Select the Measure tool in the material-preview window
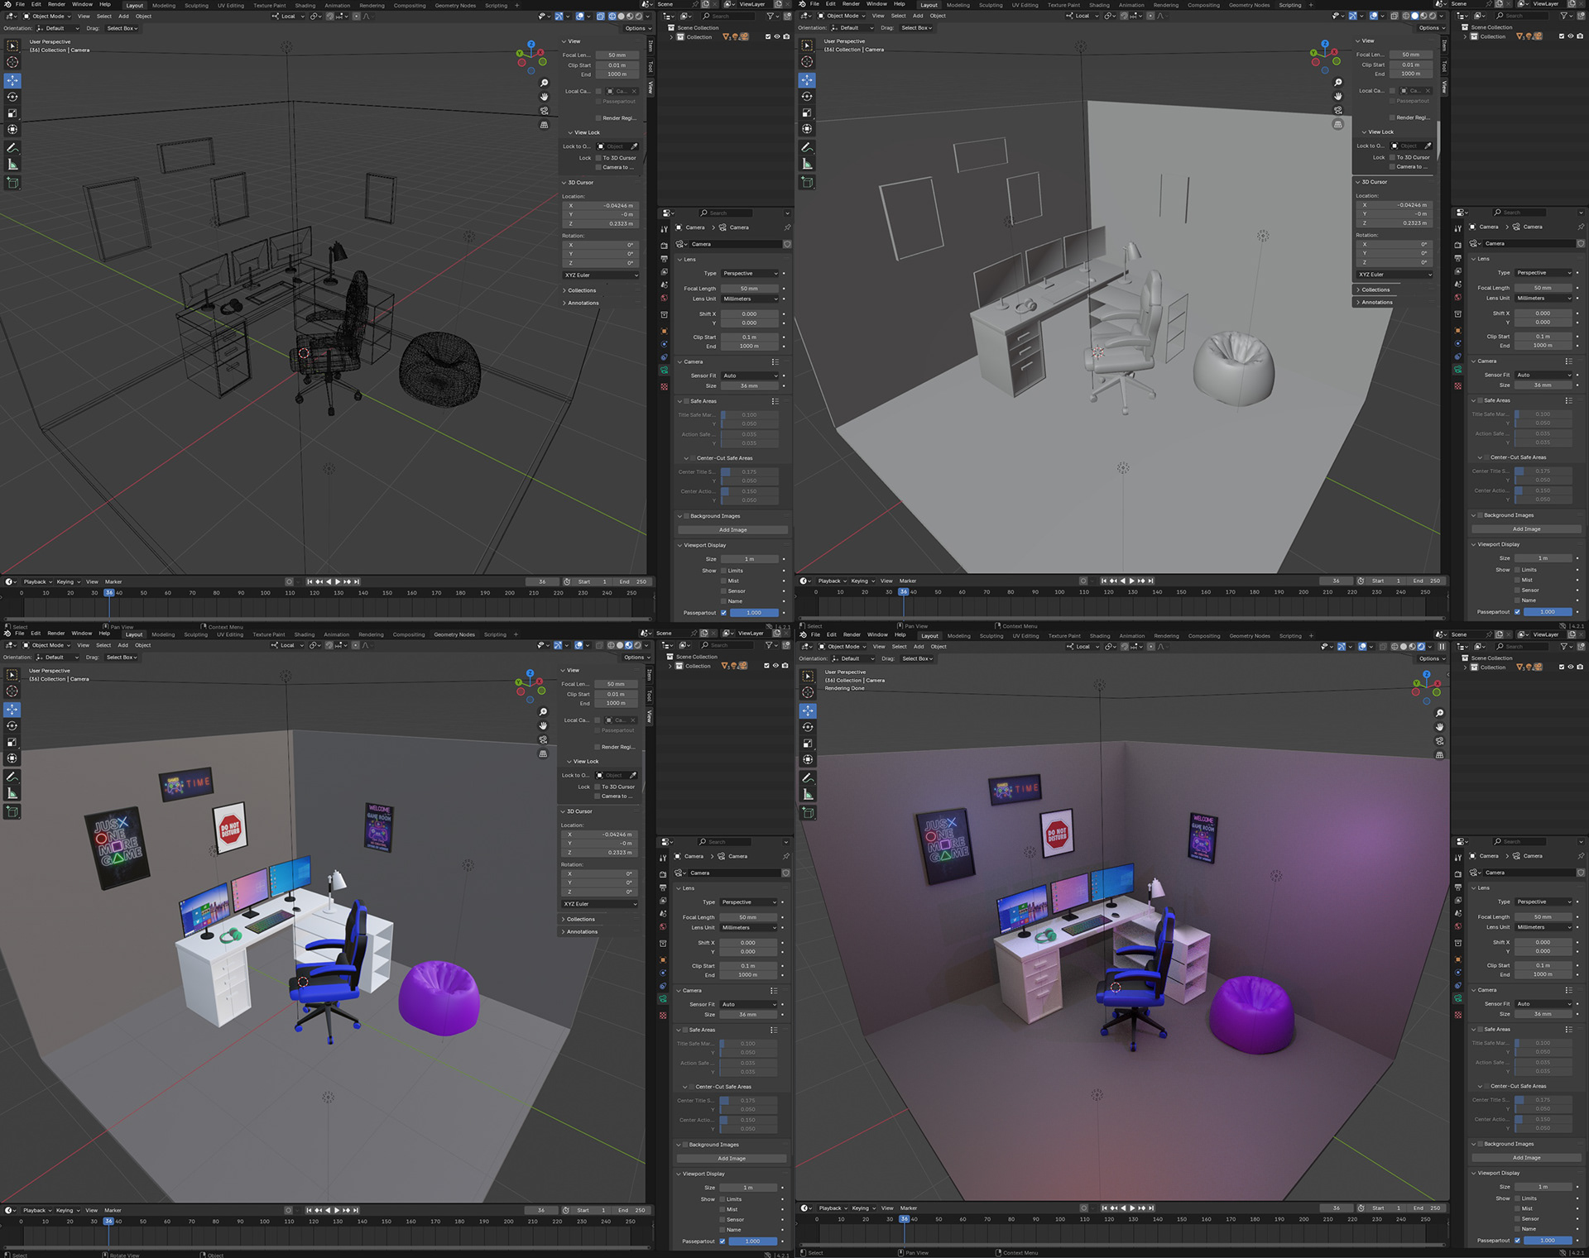 [x=12, y=793]
